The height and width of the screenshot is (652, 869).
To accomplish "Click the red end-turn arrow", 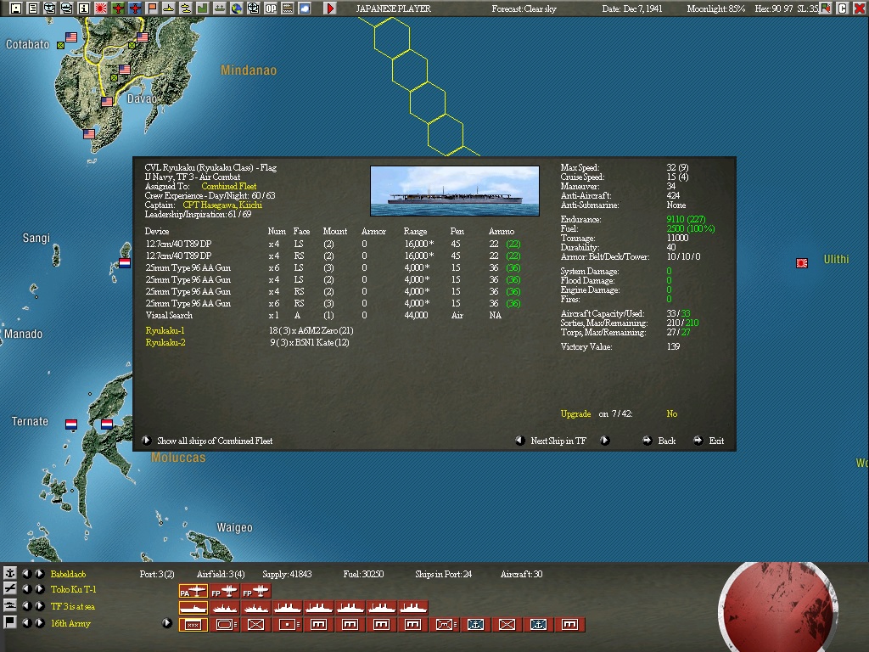I will pos(330,8).
